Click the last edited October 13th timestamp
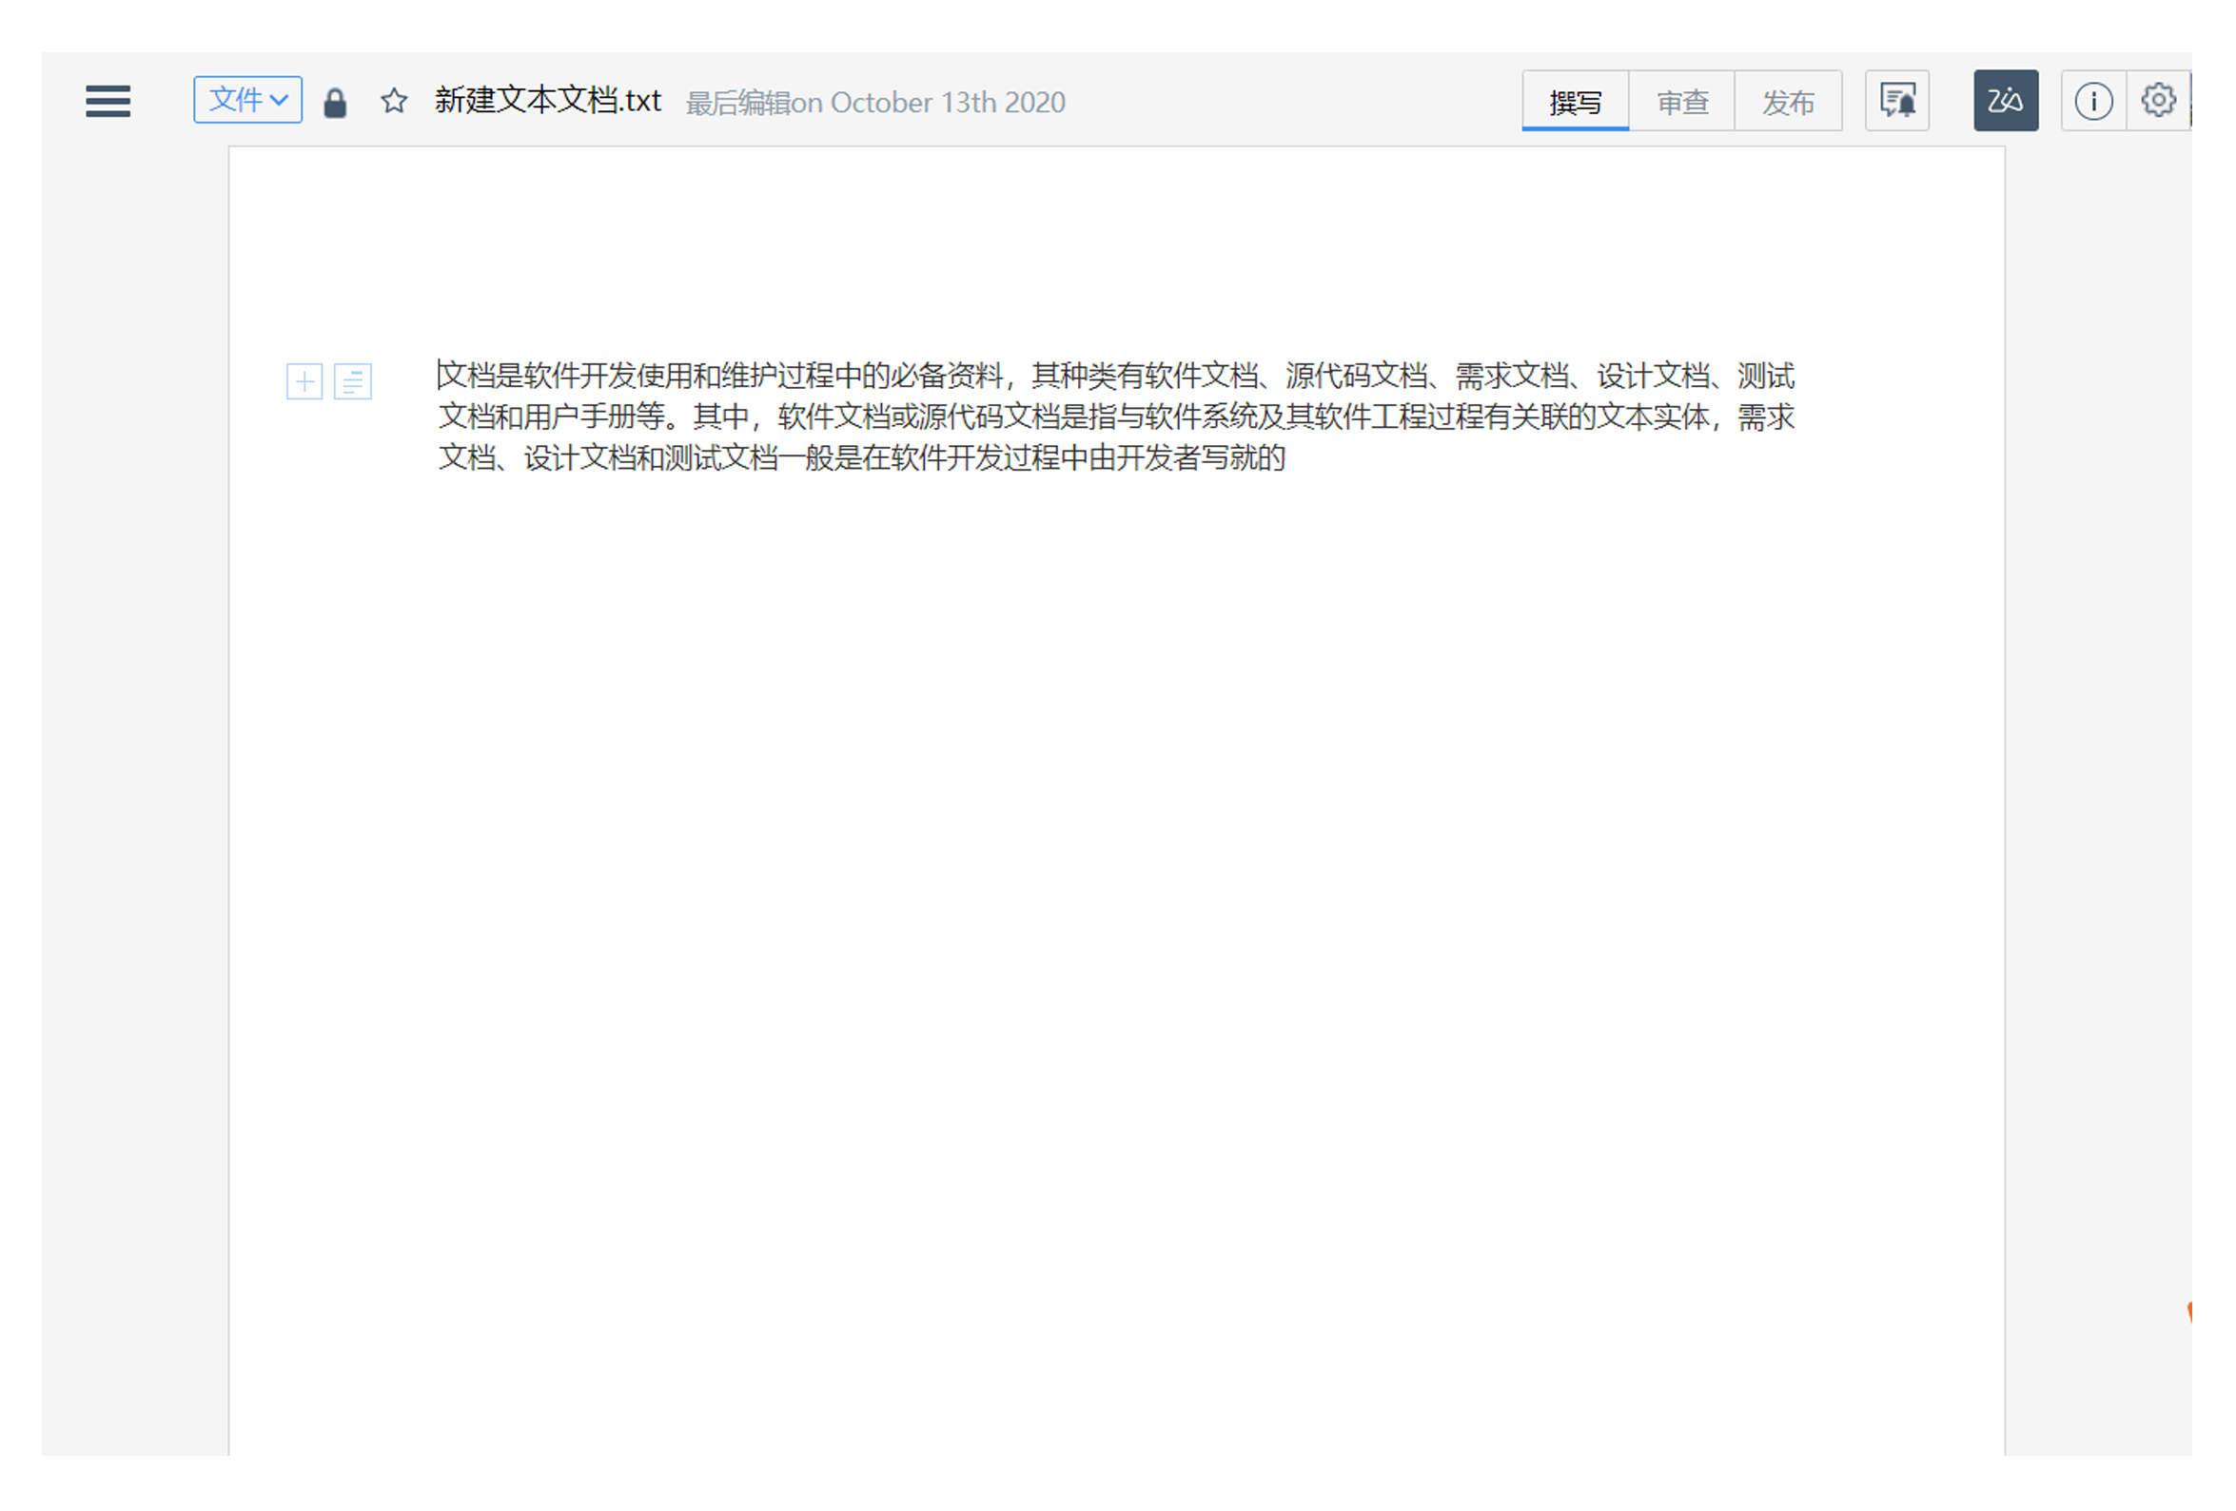Viewport: 2236px width, 1511px height. pyautogui.click(x=875, y=103)
